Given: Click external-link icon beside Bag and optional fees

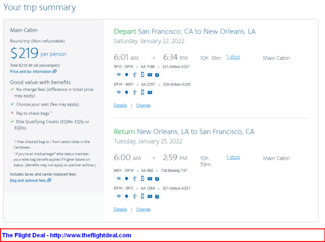Looking at the screenshot, I should pyautogui.click(x=49, y=181).
